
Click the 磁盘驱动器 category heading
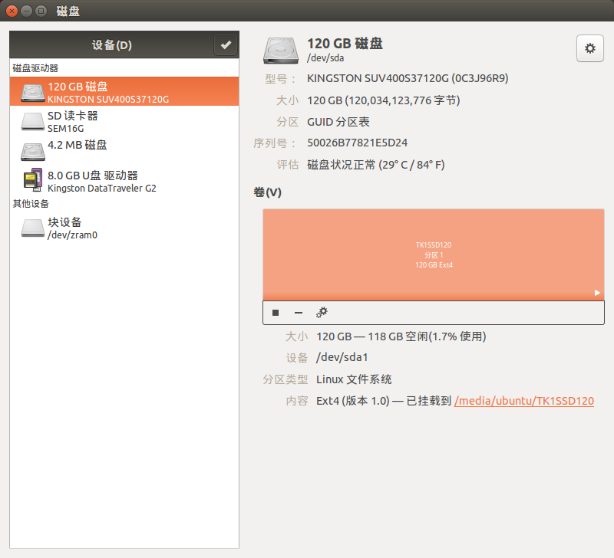(x=35, y=68)
